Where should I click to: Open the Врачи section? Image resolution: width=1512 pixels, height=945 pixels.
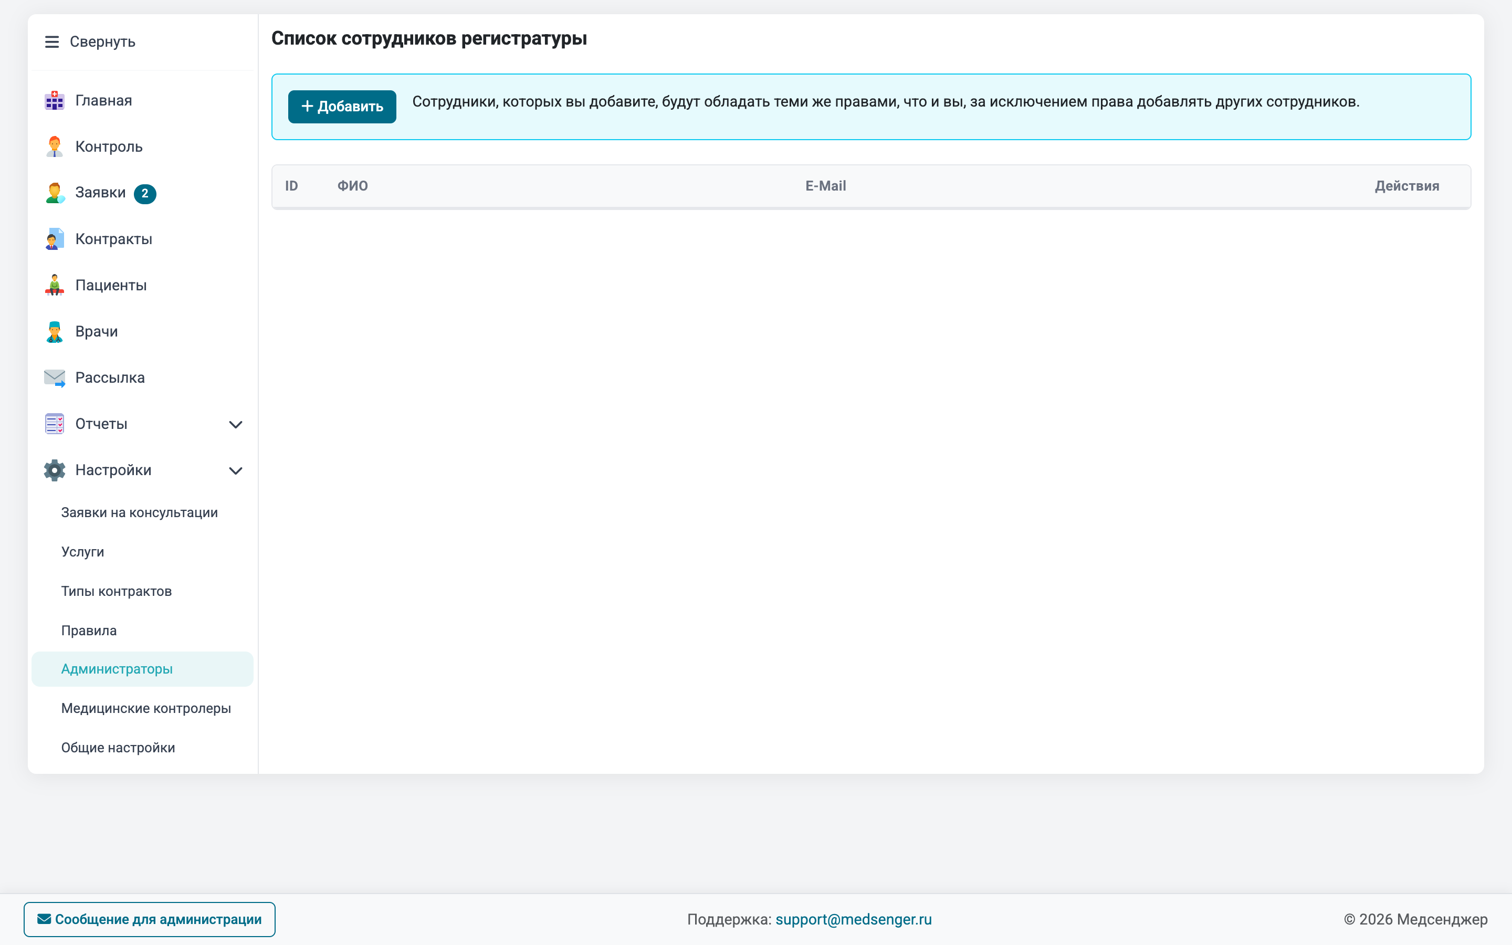point(96,332)
